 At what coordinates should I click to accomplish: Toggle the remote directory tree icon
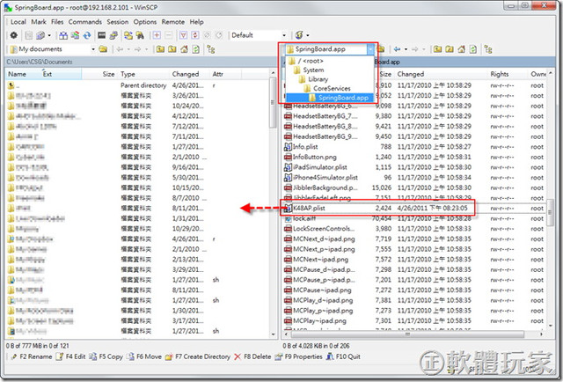(x=488, y=49)
